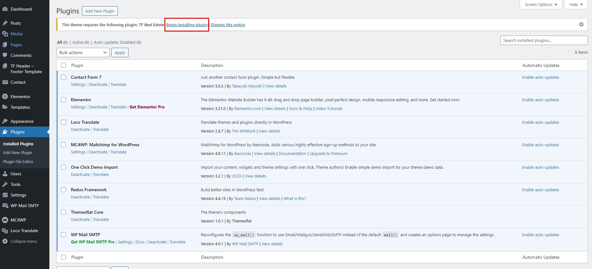Open Installed Plugins submenu item
Viewport: 592px width, 269px height.
[x=18, y=144]
